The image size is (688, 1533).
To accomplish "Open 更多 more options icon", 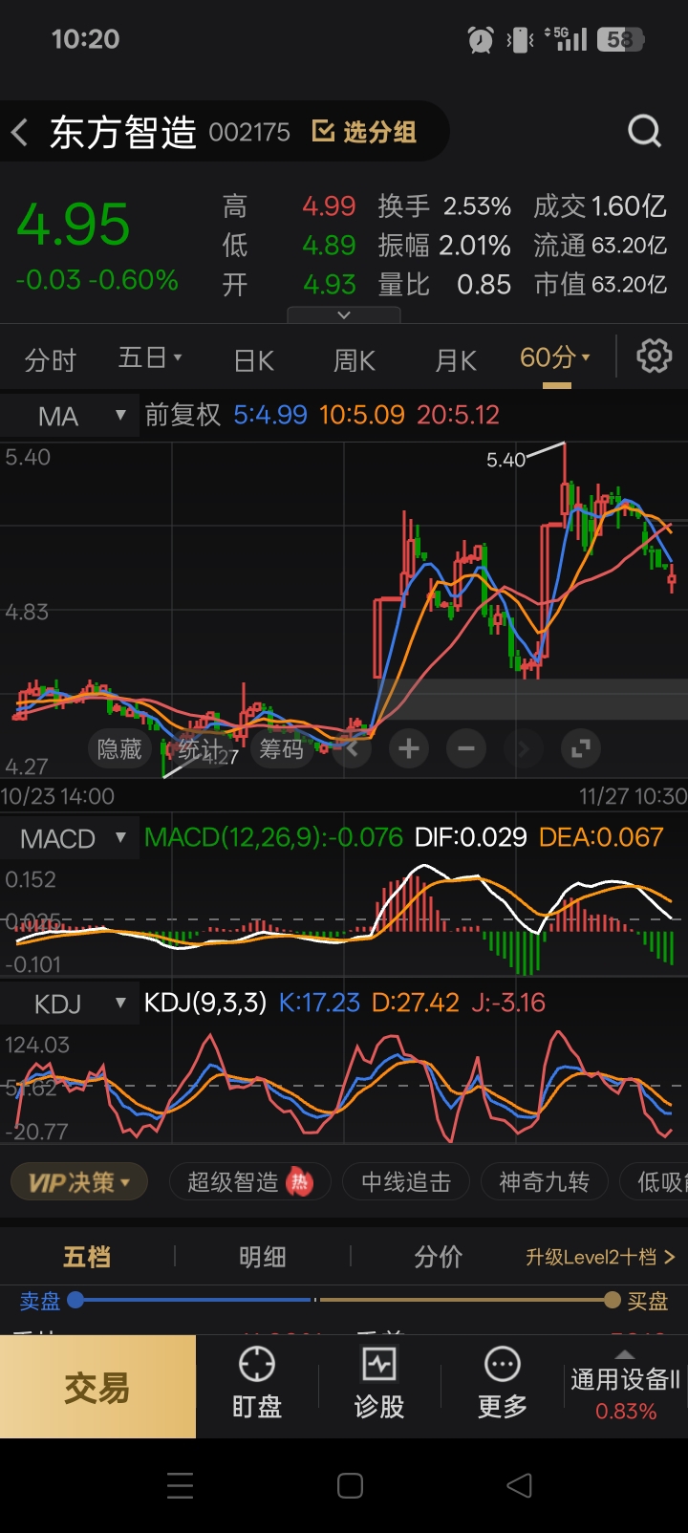I will pyautogui.click(x=502, y=1385).
